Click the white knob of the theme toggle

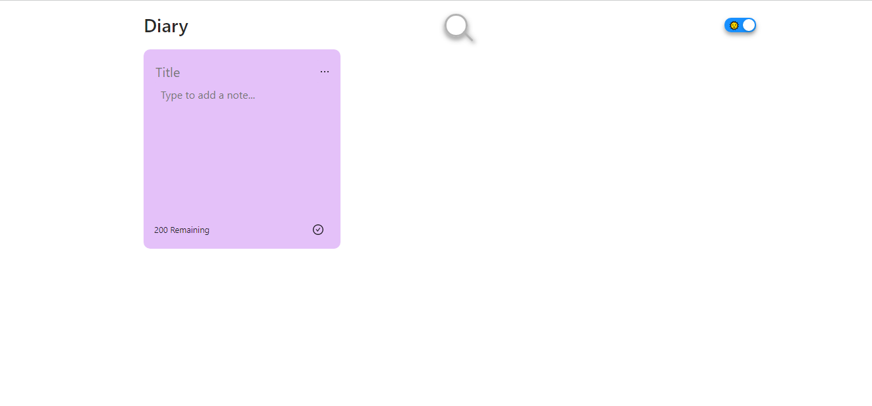tap(749, 25)
